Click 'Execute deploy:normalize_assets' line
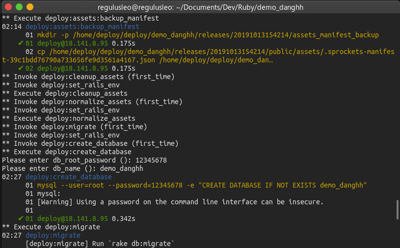 (69, 118)
